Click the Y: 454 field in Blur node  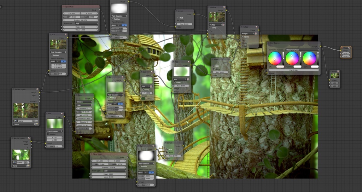pos(54,140)
